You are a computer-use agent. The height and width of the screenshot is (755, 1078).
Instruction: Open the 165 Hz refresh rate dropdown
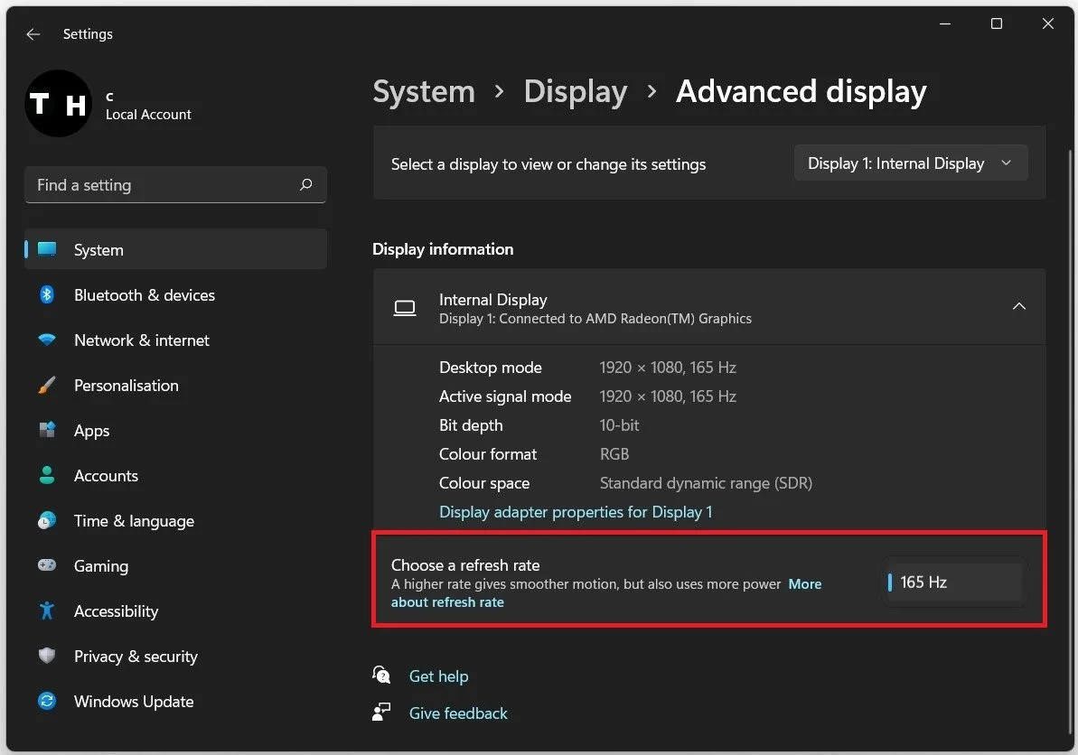[x=954, y=583]
